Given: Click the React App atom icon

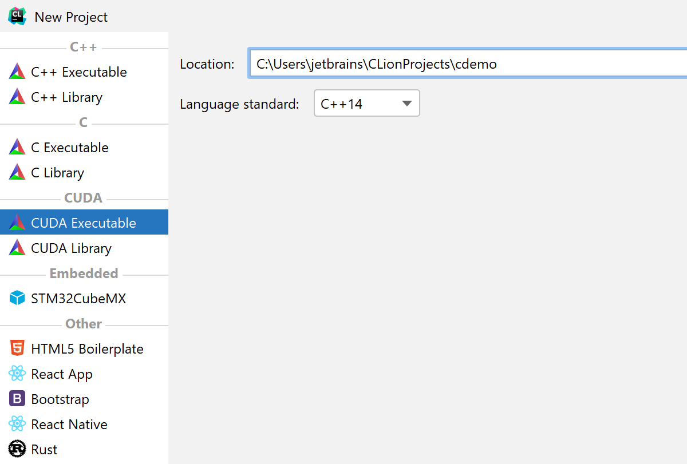Looking at the screenshot, I should tap(17, 374).
